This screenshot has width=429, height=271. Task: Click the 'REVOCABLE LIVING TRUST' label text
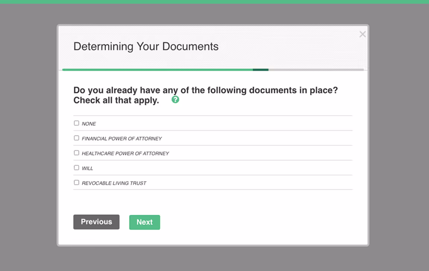(x=114, y=183)
